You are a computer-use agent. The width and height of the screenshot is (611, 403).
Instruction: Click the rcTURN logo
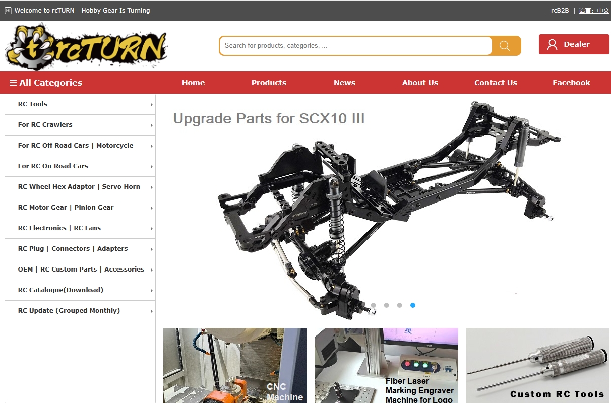point(86,46)
